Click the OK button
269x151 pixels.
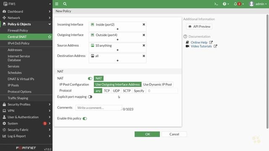point(147,134)
